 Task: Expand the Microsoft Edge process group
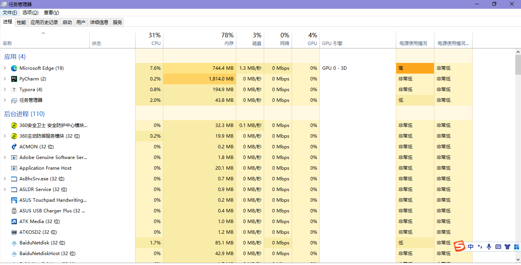tap(5, 68)
